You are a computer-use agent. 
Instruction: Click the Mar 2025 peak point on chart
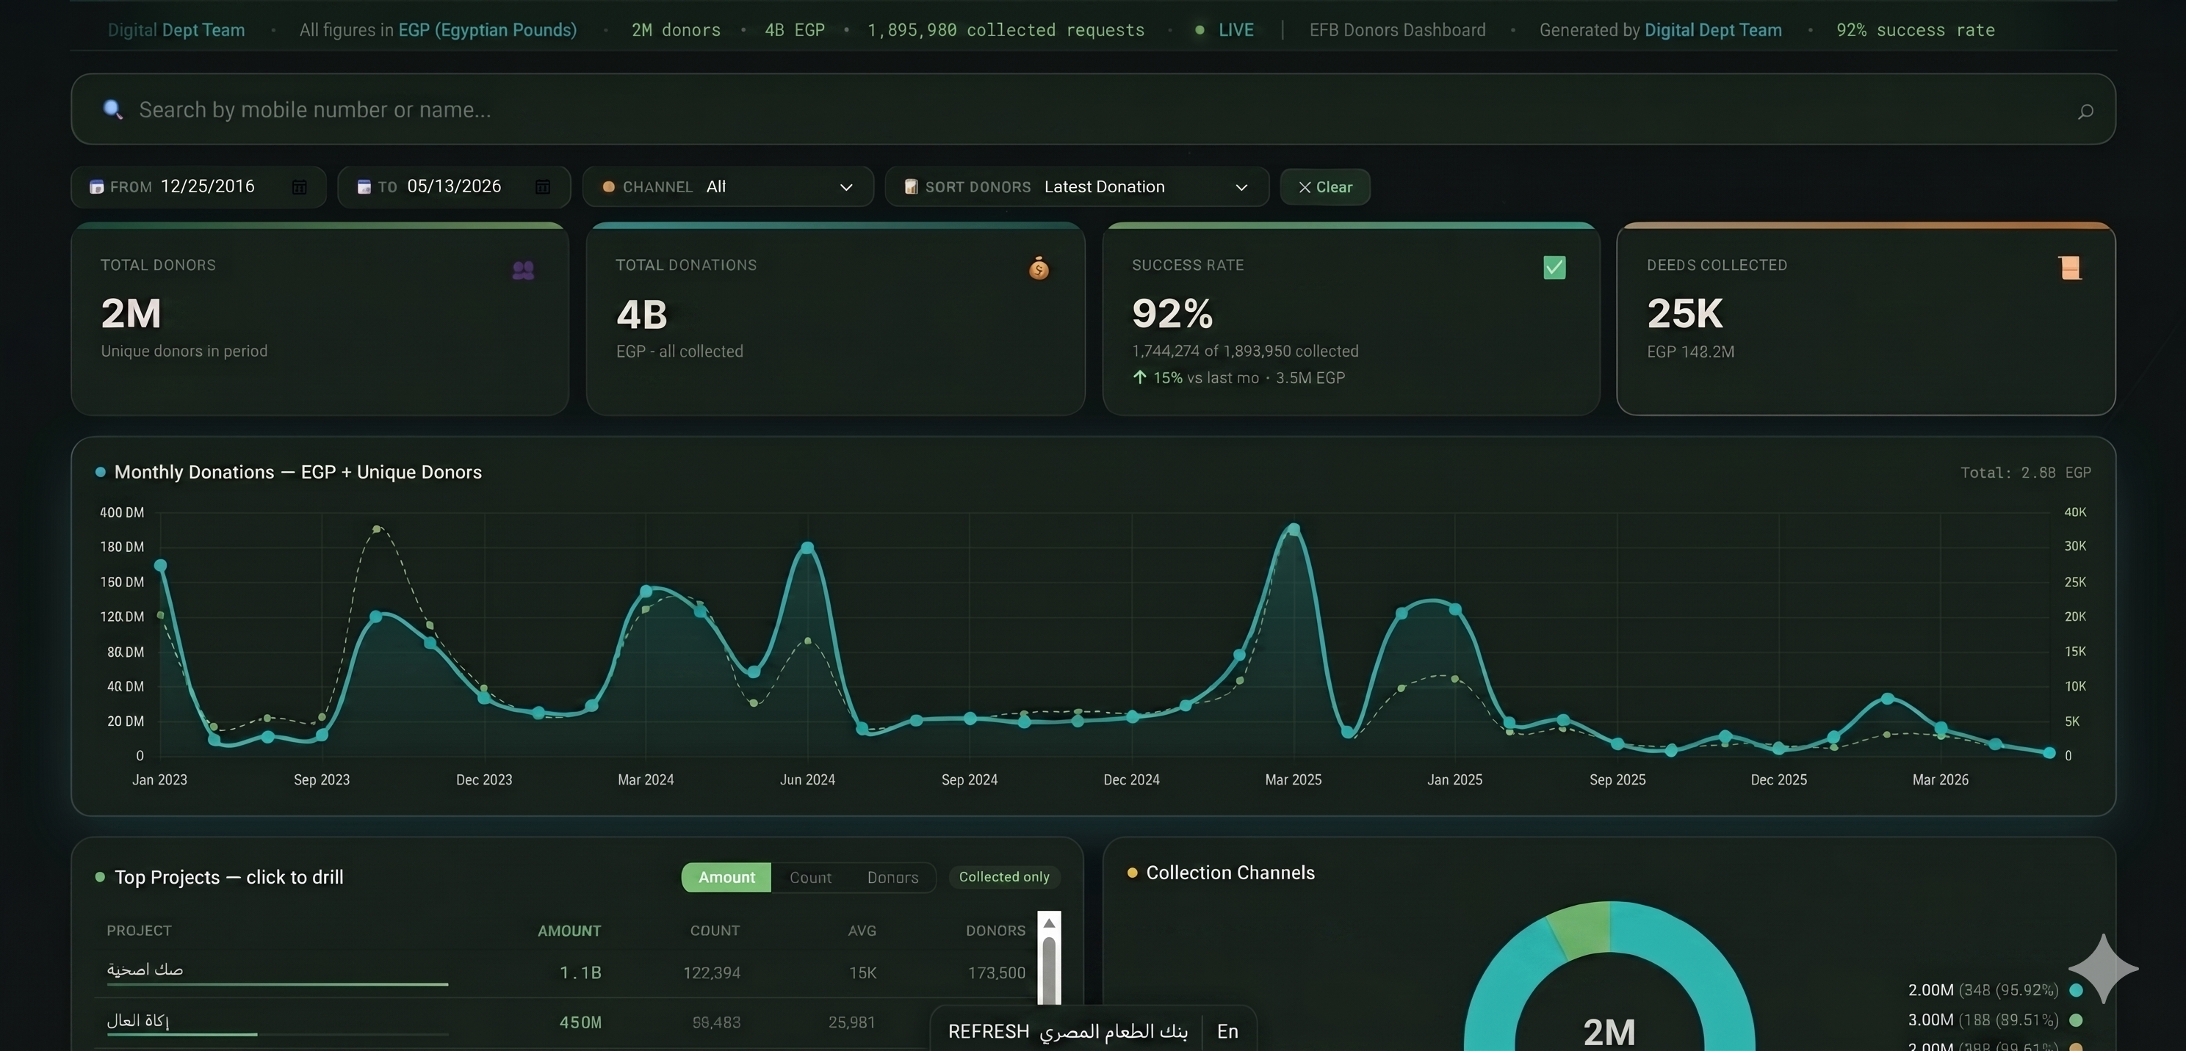click(x=1294, y=530)
